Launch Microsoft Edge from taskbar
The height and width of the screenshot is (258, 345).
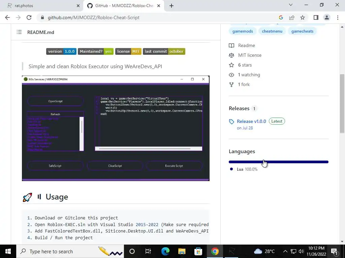click(x=165, y=251)
